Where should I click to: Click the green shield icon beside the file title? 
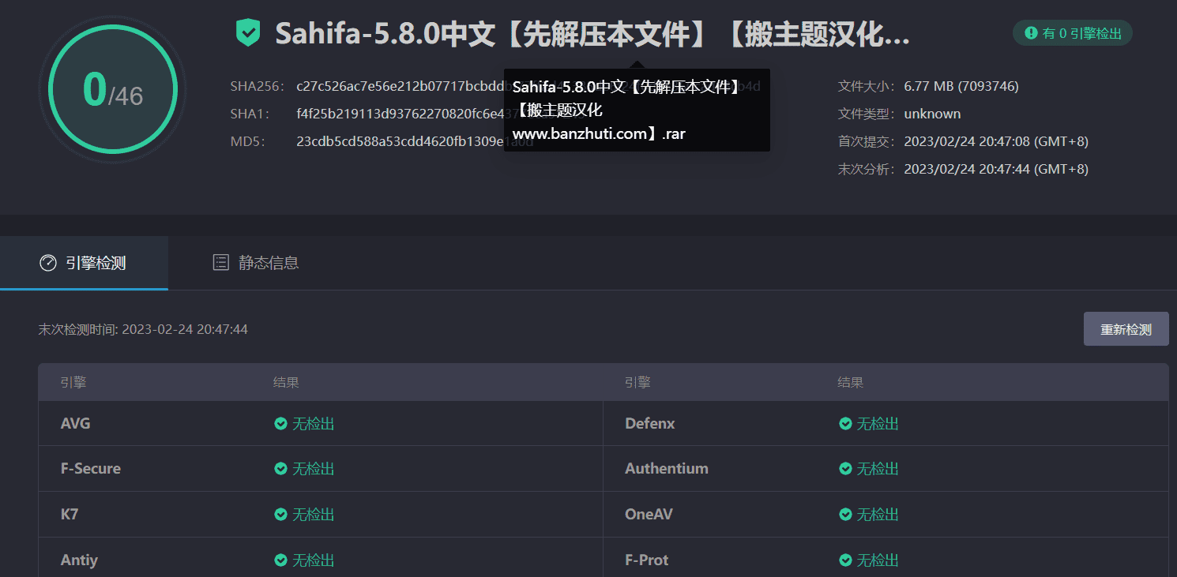pyautogui.click(x=248, y=33)
